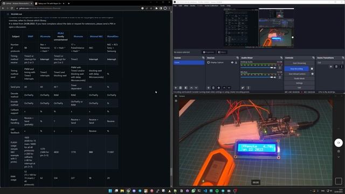
Task: Open OBS Edit menu
Action: (180, 5)
